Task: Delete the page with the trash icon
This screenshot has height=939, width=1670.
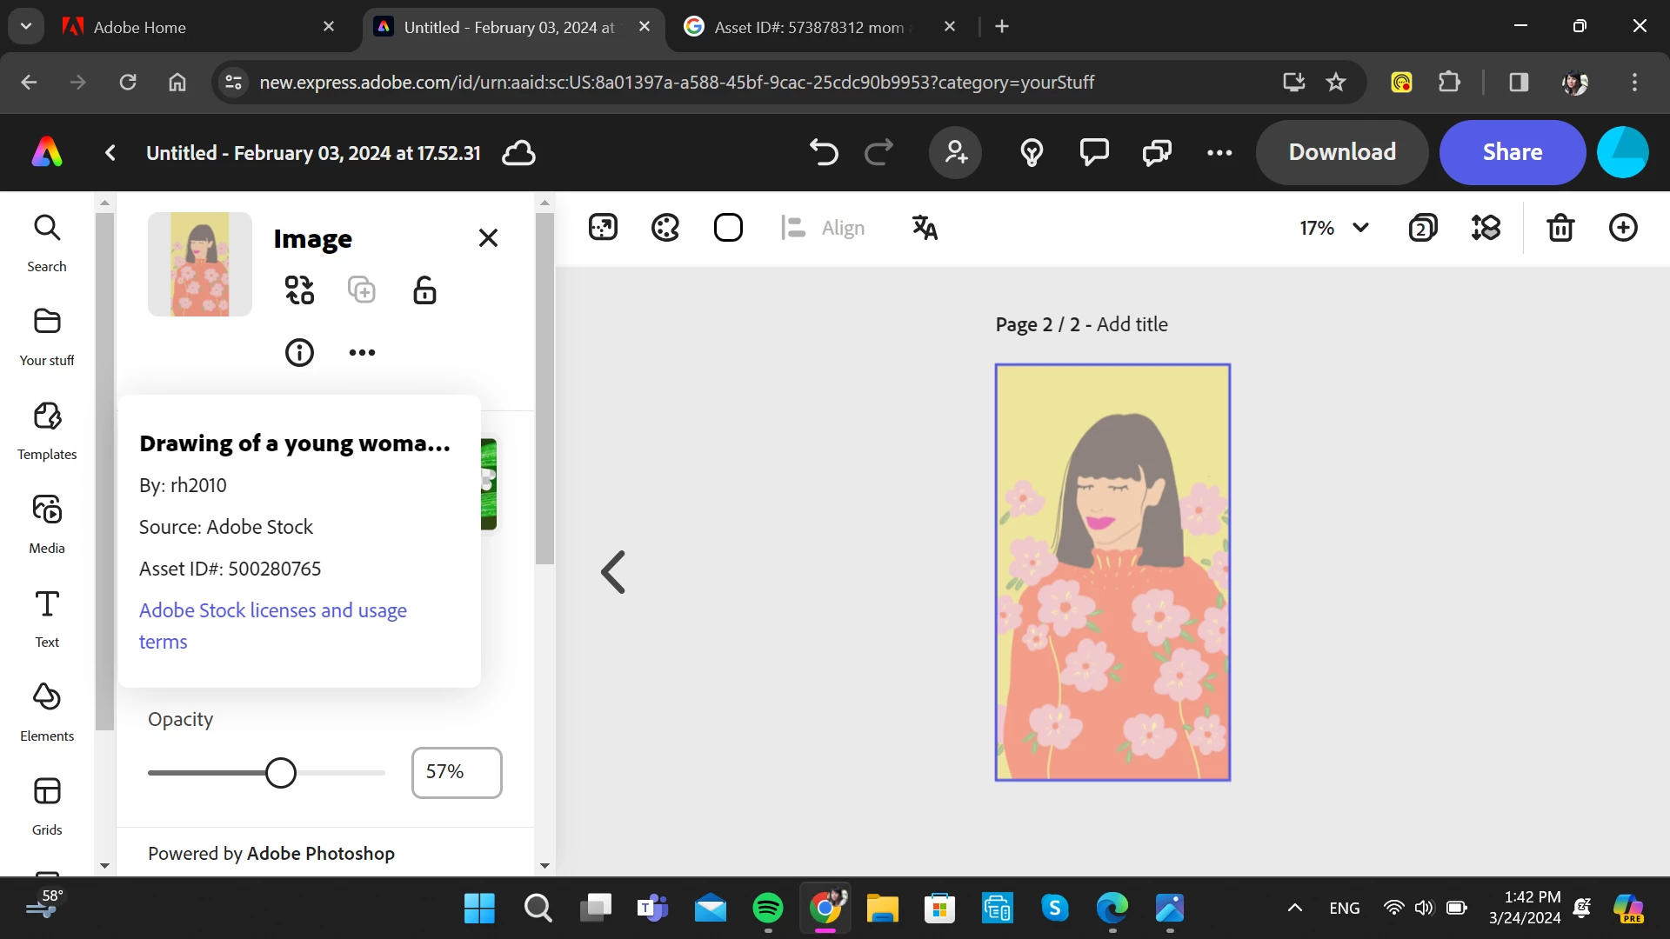Action: [1560, 228]
